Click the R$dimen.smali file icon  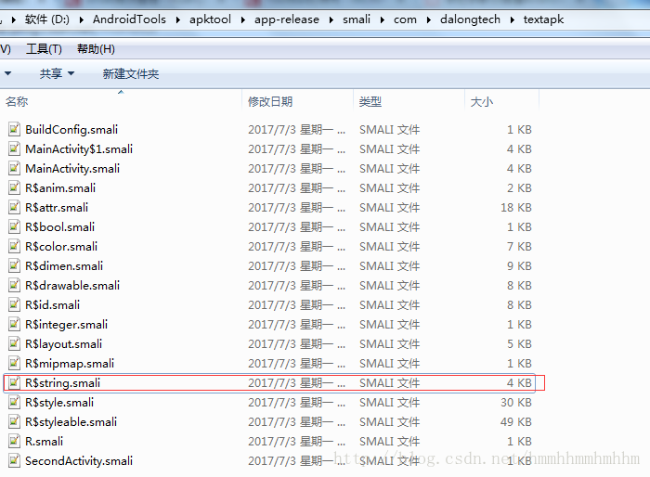(14, 265)
